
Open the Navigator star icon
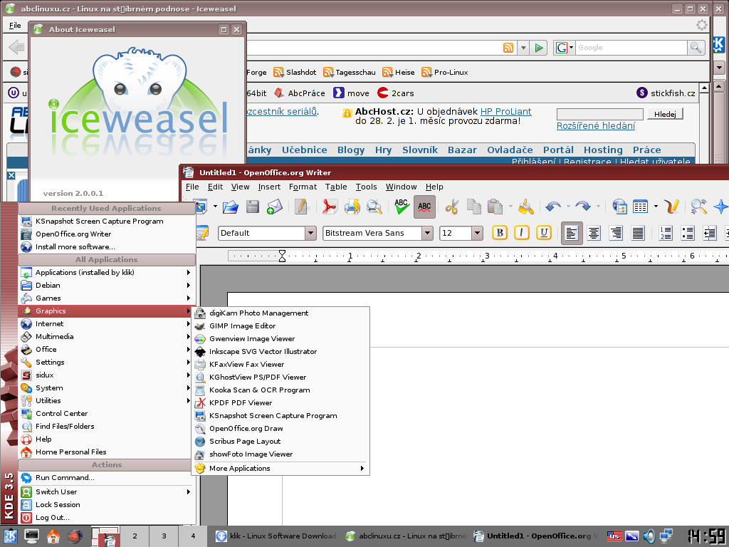coord(720,207)
